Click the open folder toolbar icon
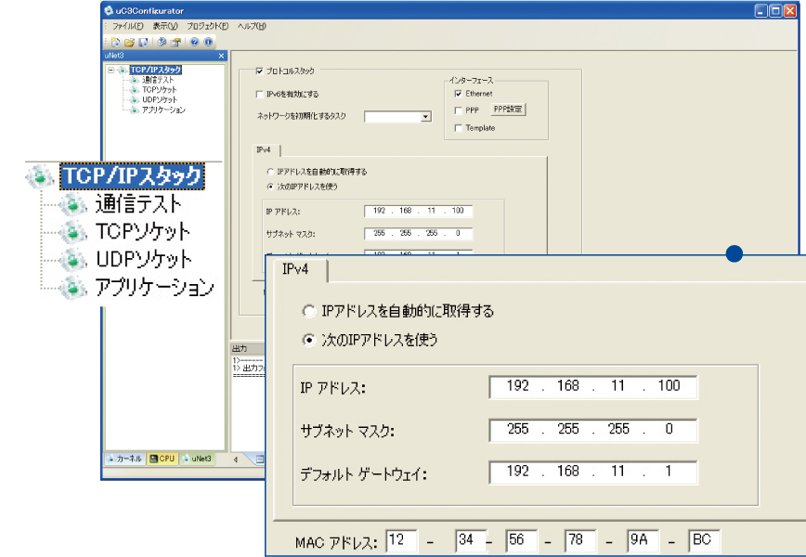The image size is (806, 557). click(129, 42)
